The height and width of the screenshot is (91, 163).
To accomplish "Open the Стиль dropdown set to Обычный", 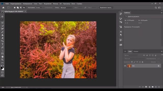I will (x=66, y=8).
